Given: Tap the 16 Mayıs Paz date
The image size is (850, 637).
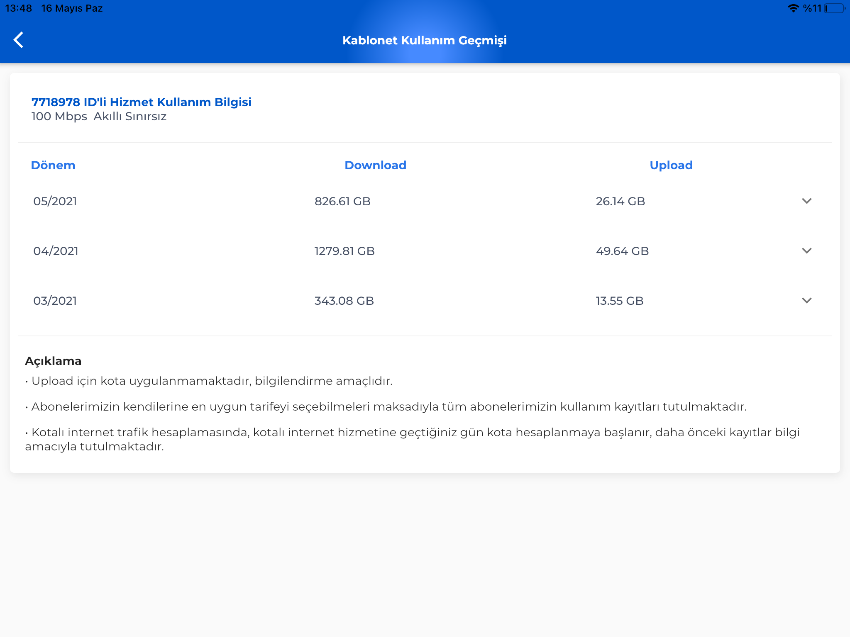Looking at the screenshot, I should (72, 8).
